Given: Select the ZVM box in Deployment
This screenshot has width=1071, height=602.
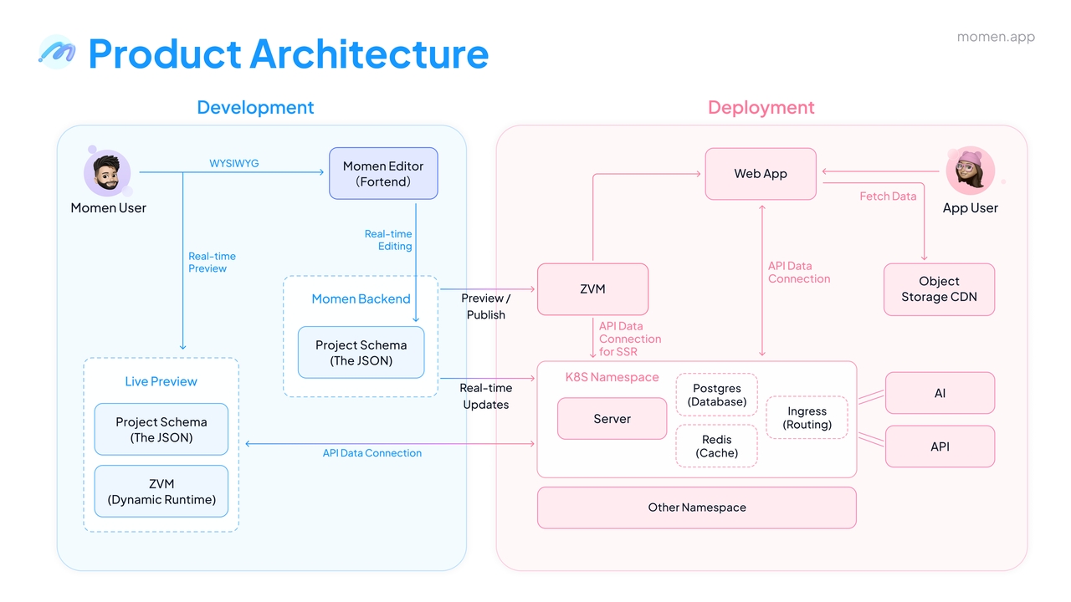Looking at the screenshot, I should coord(592,289).
